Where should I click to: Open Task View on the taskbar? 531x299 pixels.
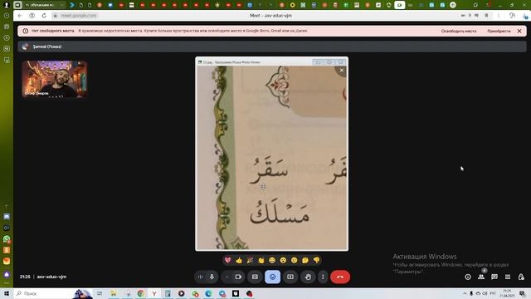100,293
